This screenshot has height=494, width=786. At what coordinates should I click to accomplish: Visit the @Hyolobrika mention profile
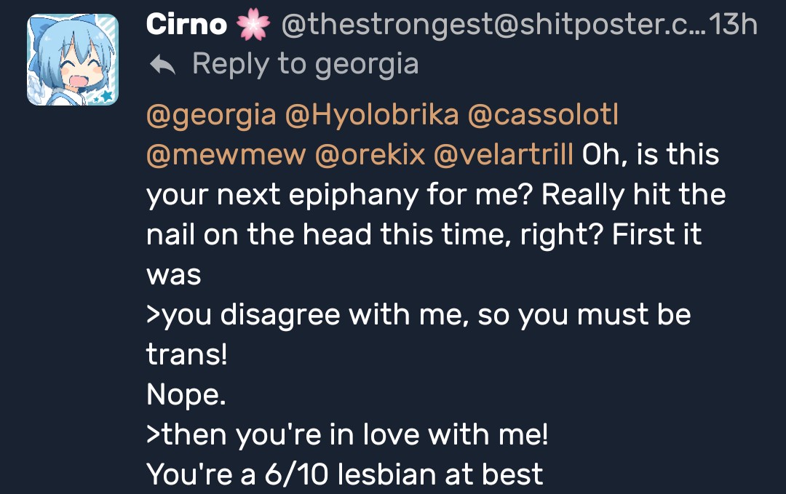tap(373, 115)
